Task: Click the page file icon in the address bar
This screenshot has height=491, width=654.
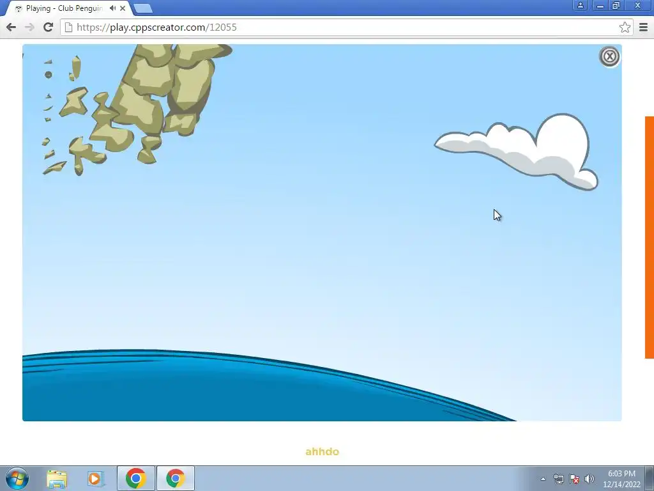Action: [x=69, y=27]
